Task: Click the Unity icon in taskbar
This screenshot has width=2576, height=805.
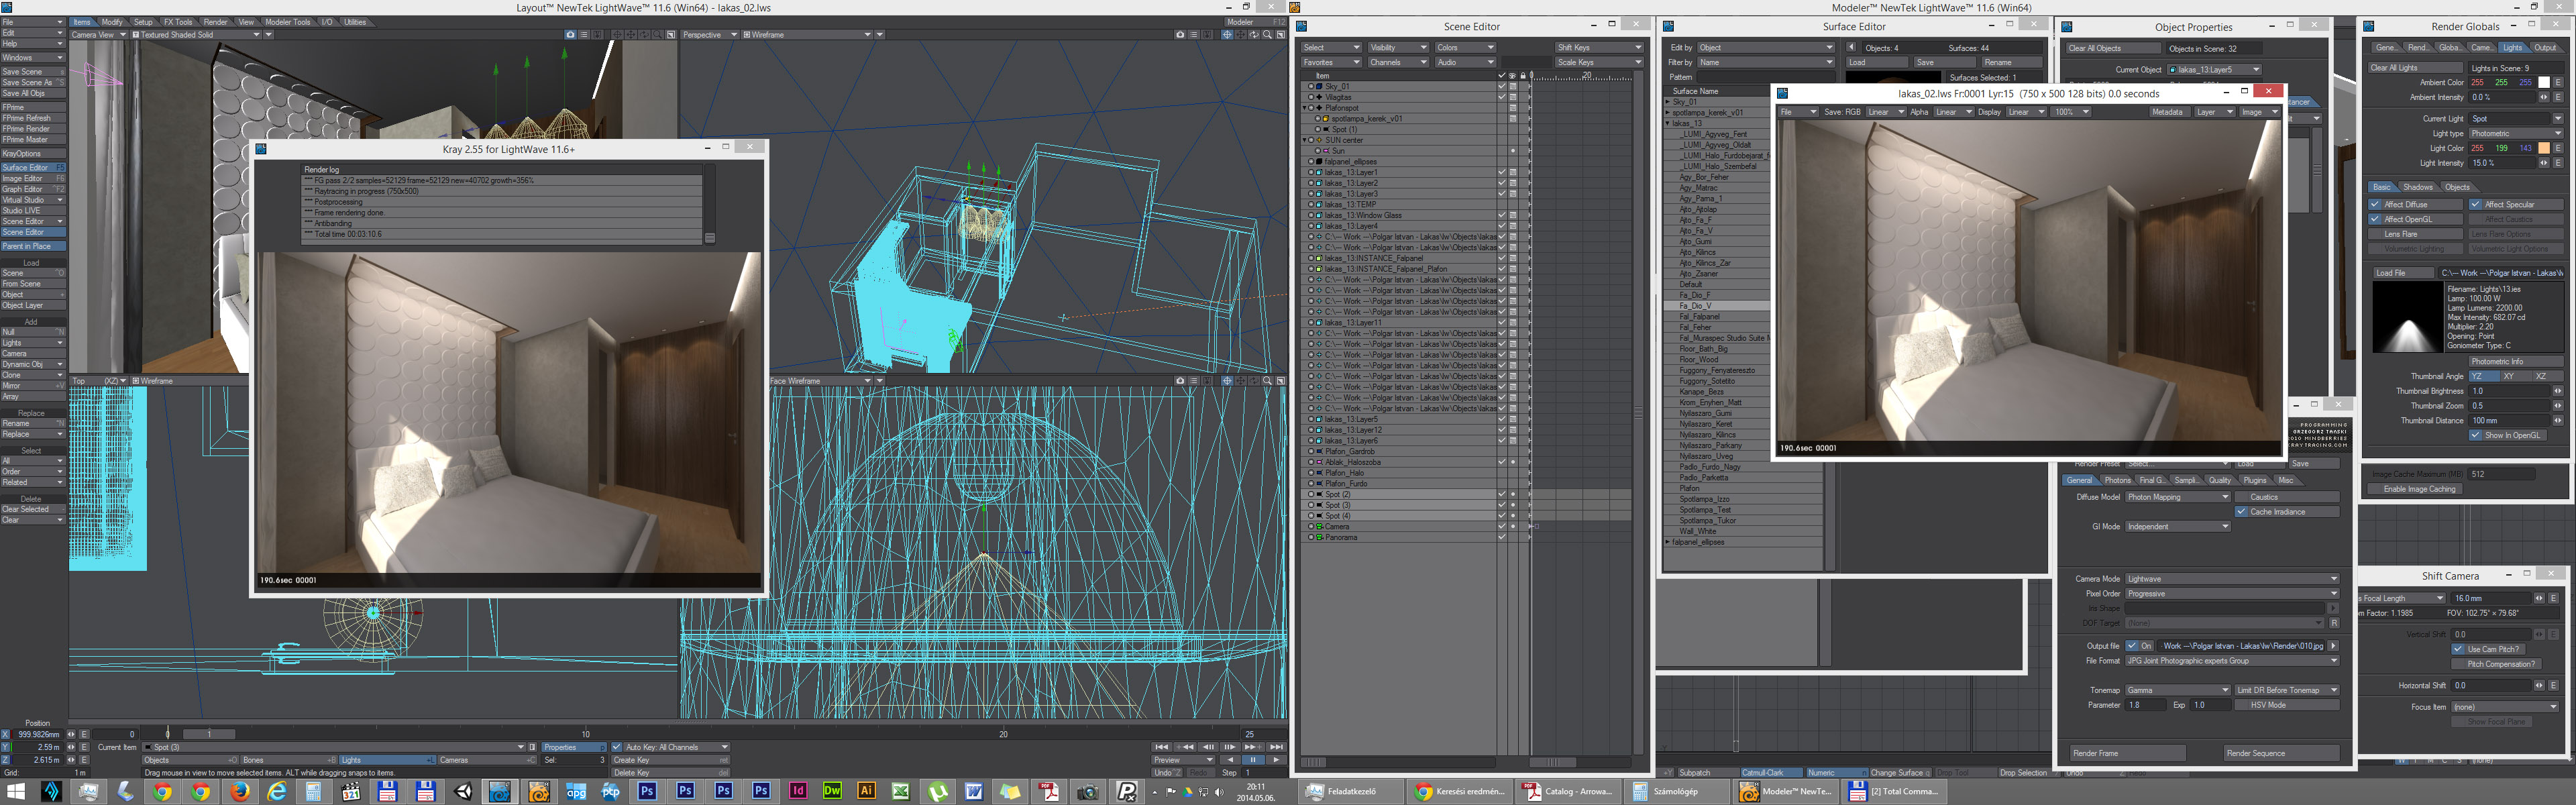Action: (x=463, y=791)
